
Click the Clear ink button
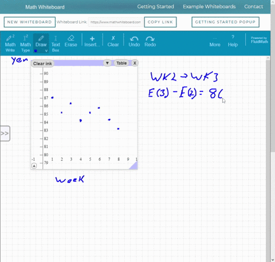pos(42,63)
